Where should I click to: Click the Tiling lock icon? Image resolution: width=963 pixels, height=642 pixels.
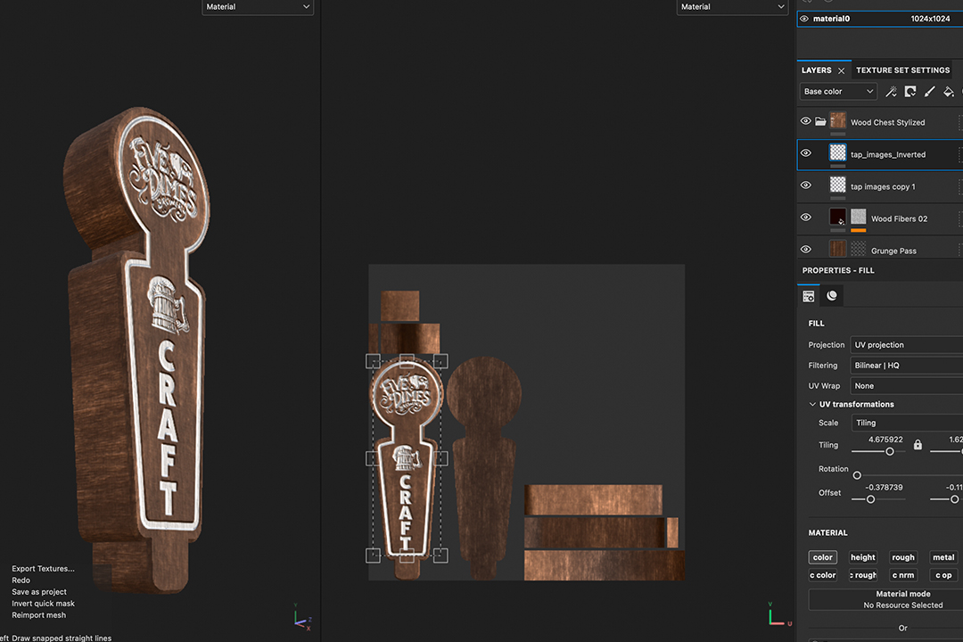coord(918,444)
